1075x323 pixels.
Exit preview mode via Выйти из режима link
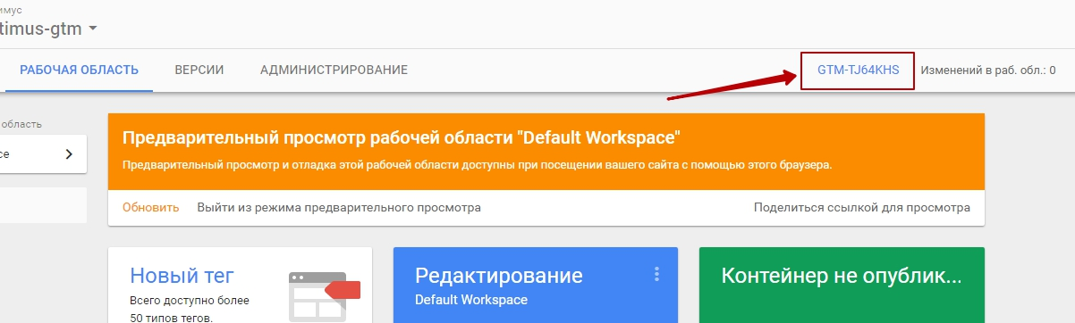(339, 207)
